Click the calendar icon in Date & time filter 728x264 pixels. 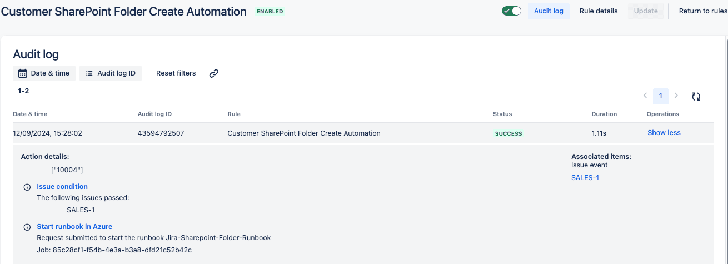click(23, 73)
